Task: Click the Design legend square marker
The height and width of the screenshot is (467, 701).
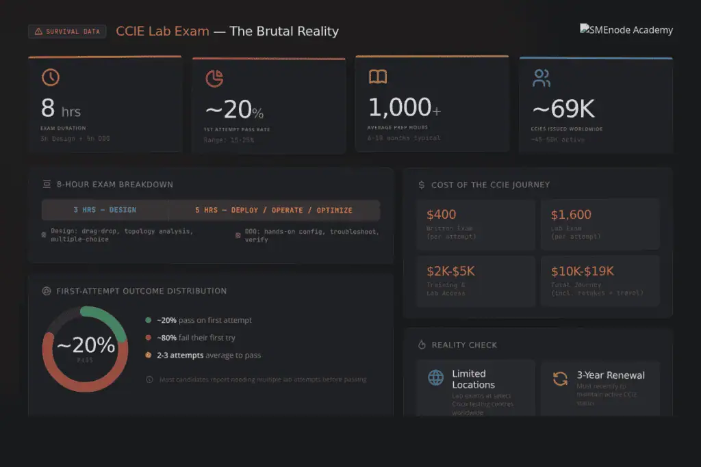Action: pos(44,235)
